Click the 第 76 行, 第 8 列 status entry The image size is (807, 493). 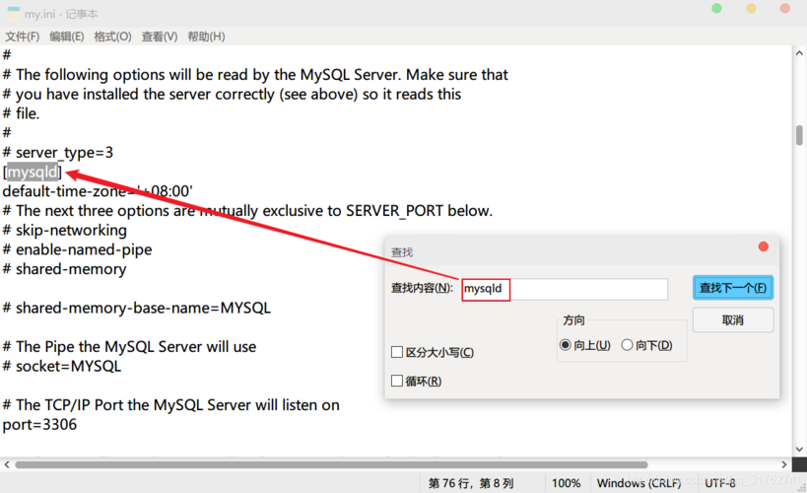(x=471, y=483)
